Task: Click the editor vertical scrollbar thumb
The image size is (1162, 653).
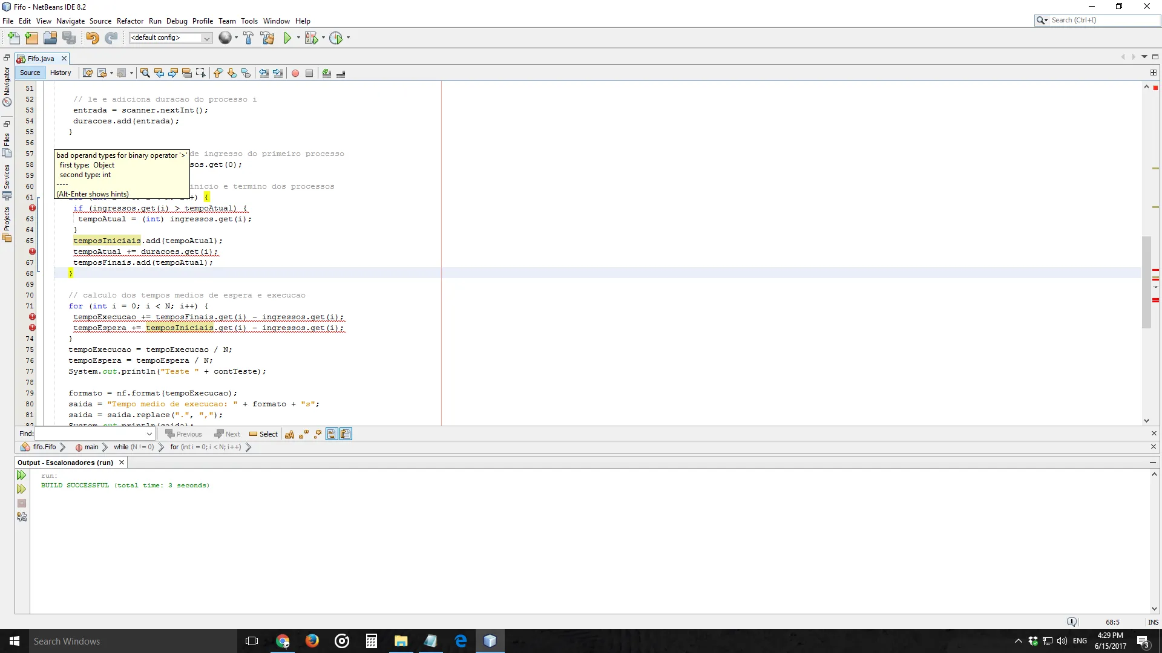Action: (x=1146, y=281)
